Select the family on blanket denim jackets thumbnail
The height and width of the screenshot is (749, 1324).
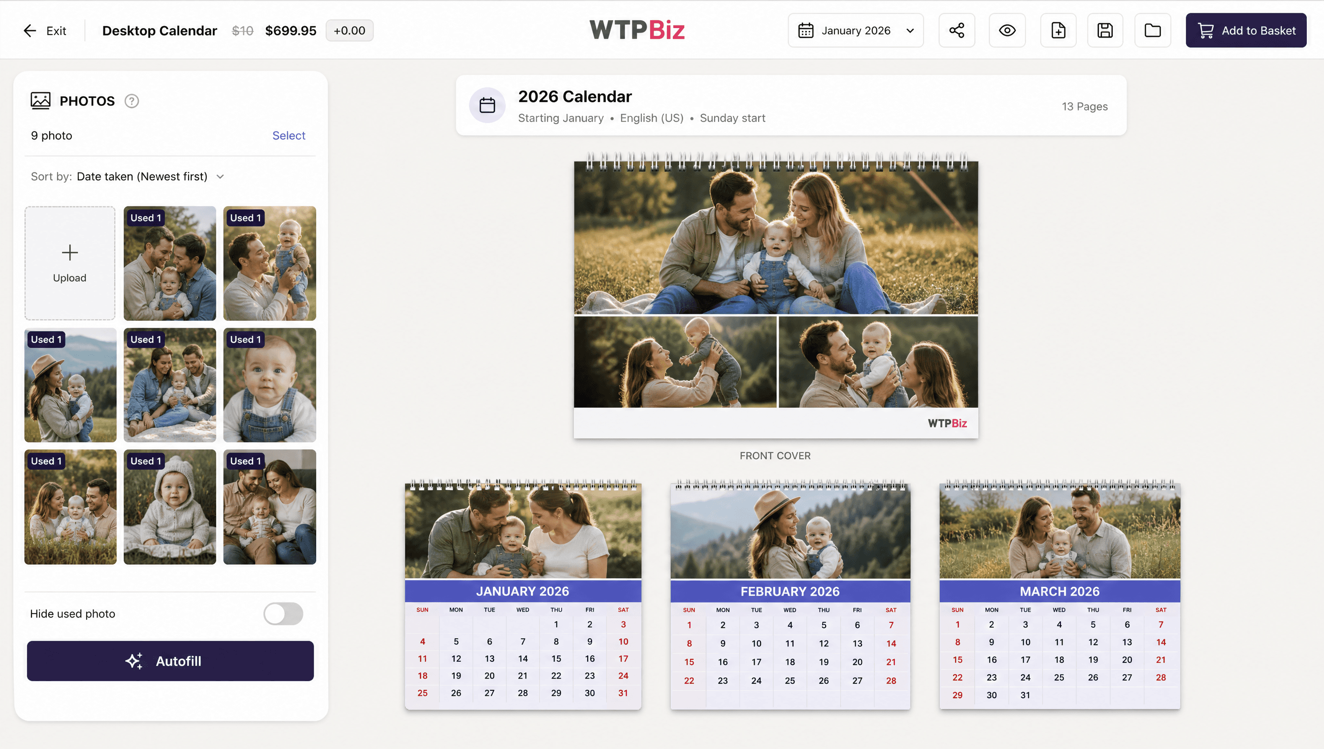tap(169, 385)
